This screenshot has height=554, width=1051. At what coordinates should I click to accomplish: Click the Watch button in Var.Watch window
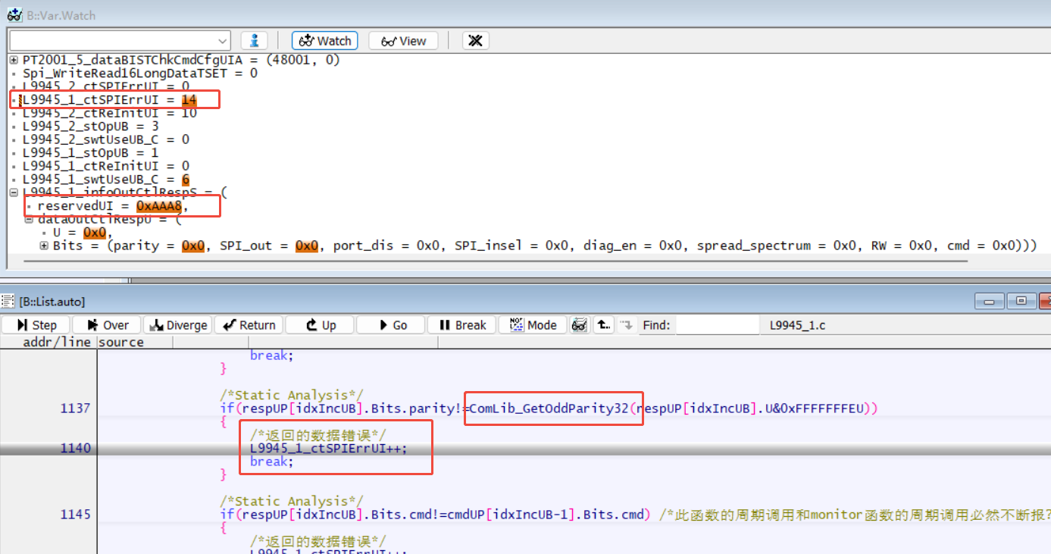pyautogui.click(x=326, y=41)
